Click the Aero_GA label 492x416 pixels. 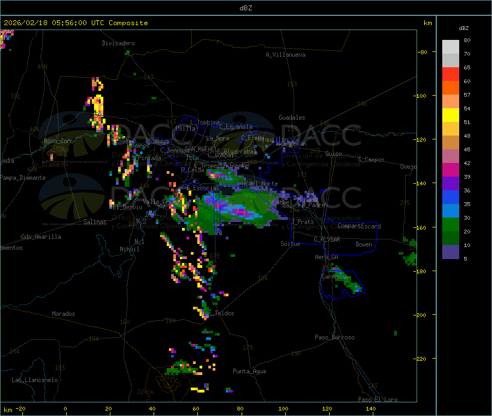click(327, 257)
